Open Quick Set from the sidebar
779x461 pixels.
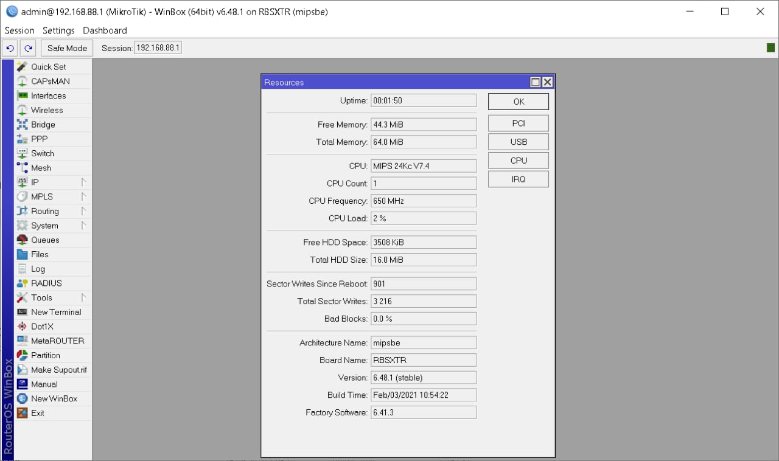coord(49,67)
